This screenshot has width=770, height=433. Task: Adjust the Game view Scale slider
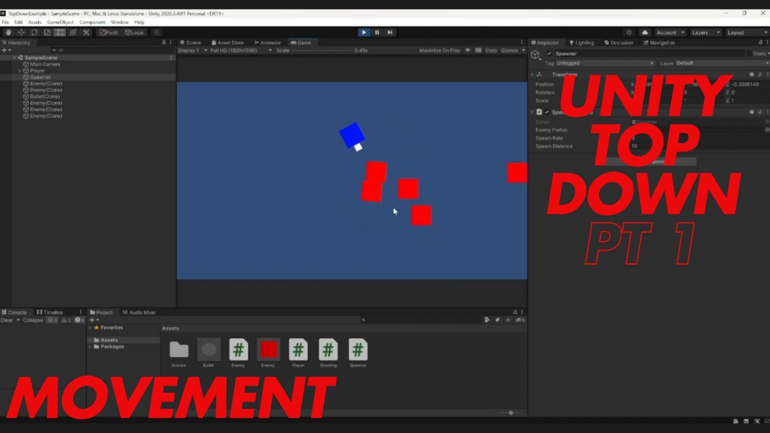click(x=322, y=51)
